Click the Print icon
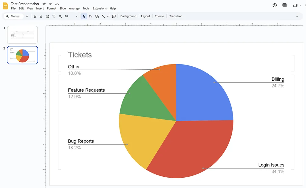306x188 pixels. pyautogui.click(x=47, y=16)
